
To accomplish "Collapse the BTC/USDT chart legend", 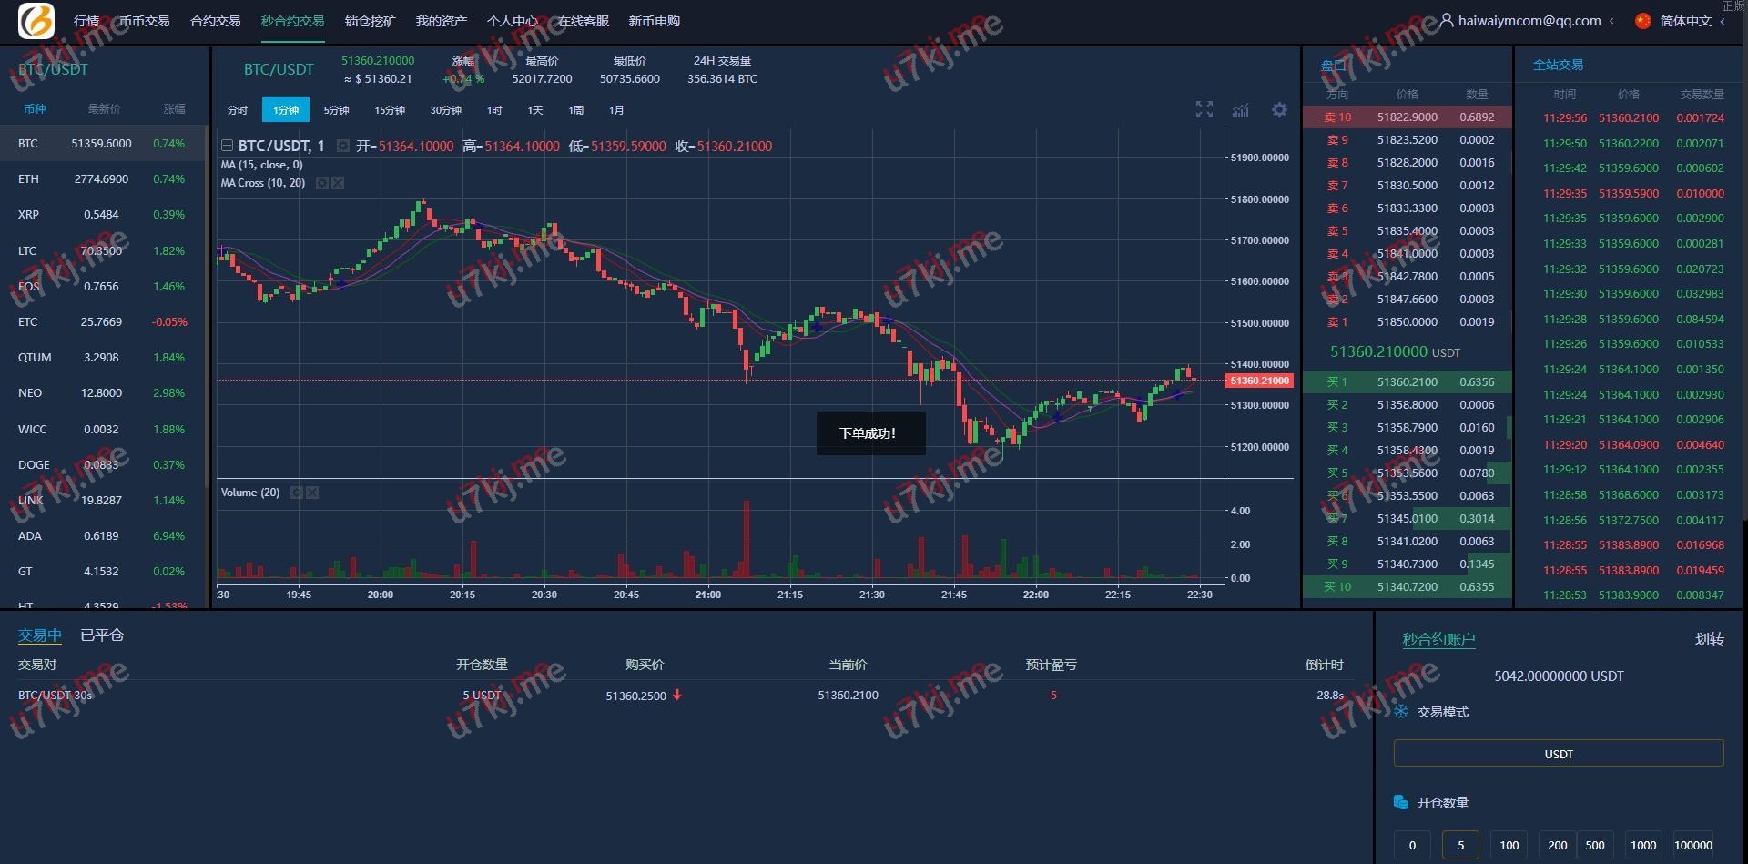I will coord(227,146).
